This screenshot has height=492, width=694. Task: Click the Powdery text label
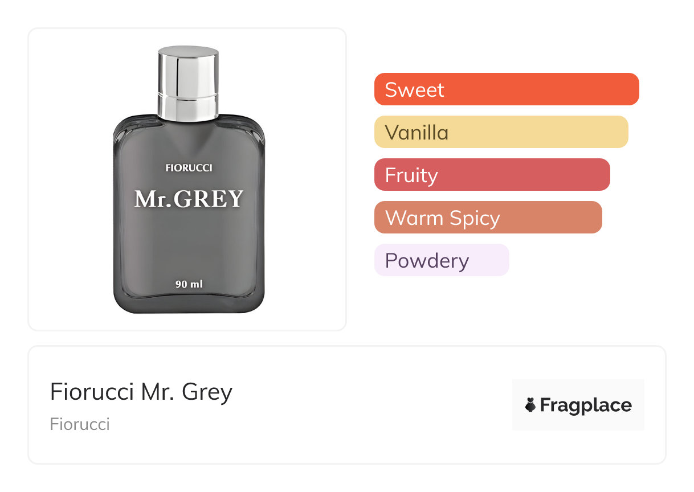(x=427, y=260)
